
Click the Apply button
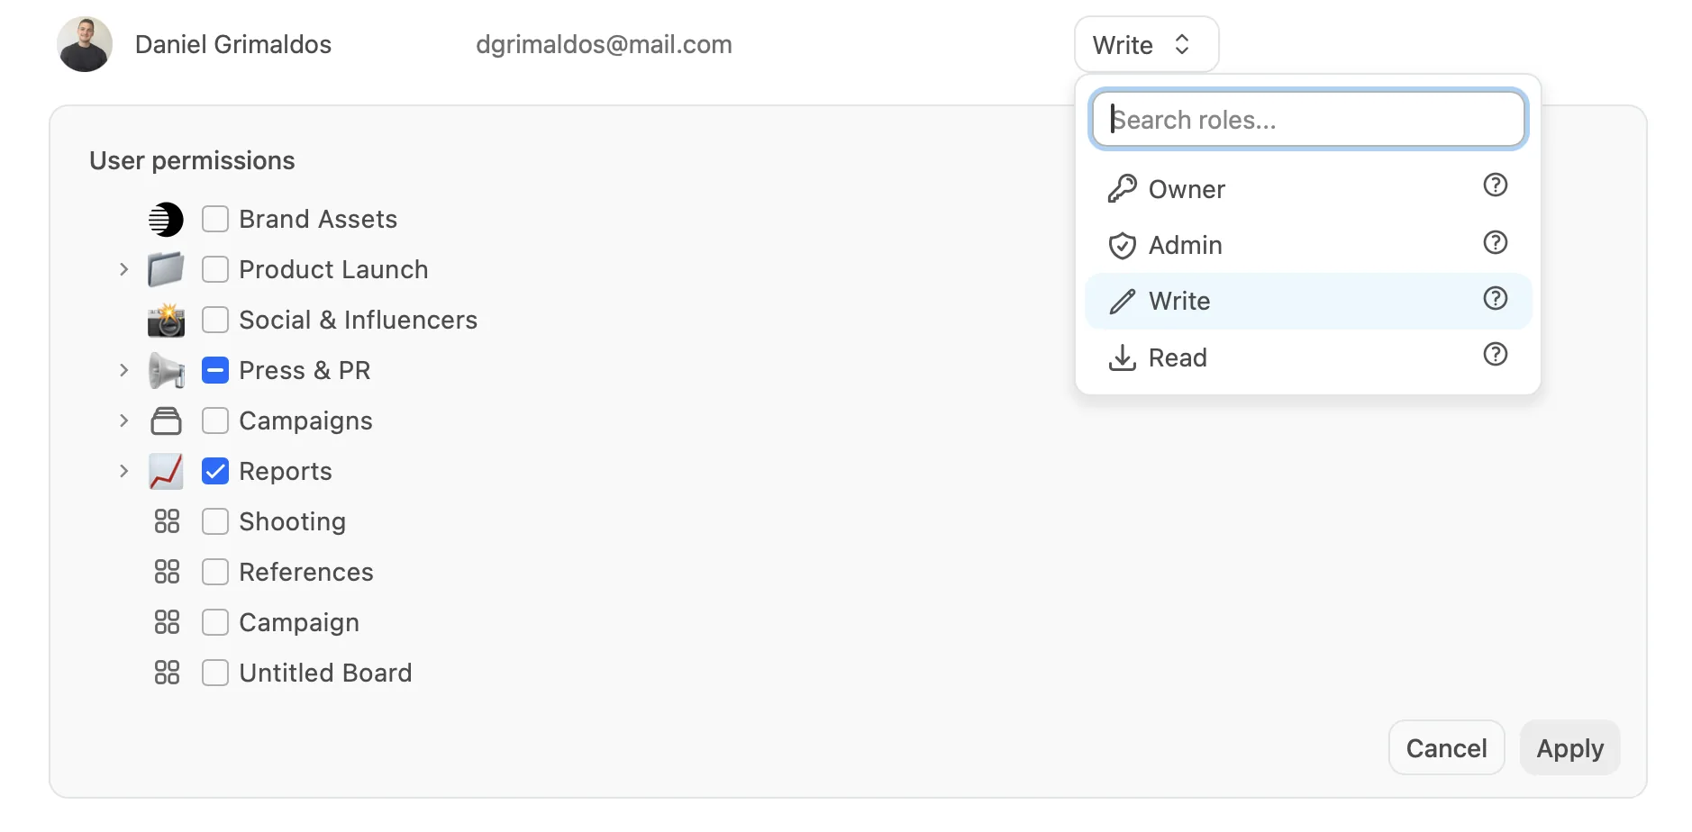coord(1569,747)
